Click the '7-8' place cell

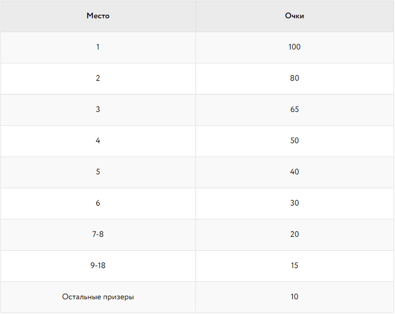98,234
